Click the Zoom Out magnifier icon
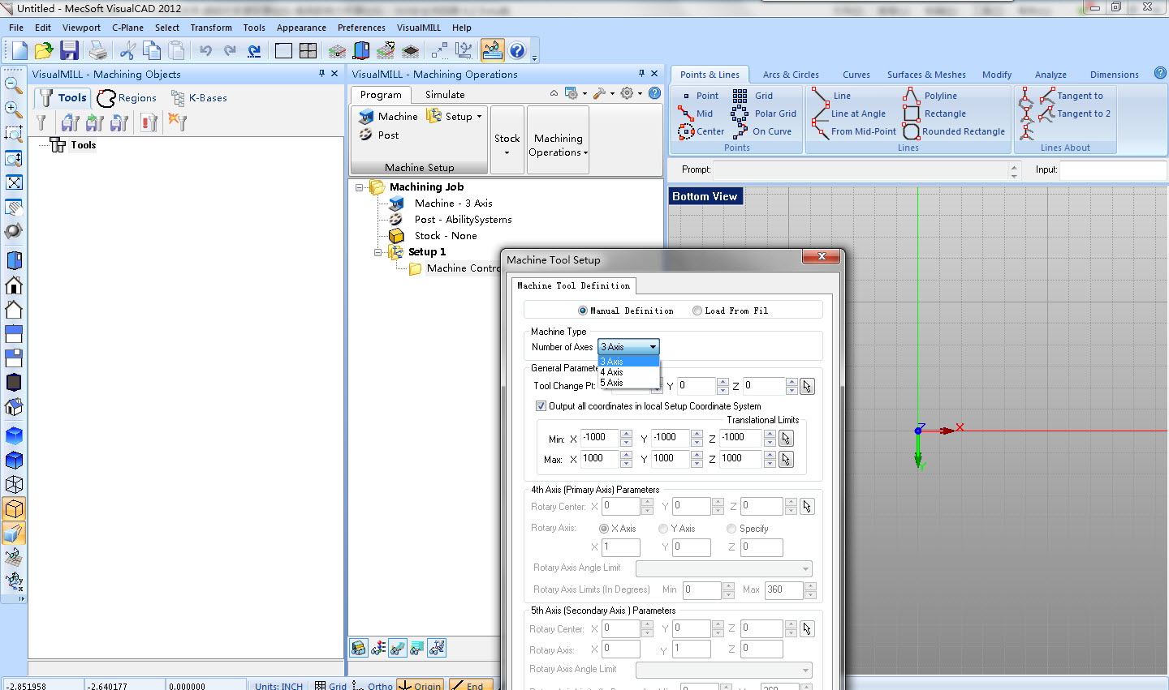The height and width of the screenshot is (690, 1169). pos(14,84)
